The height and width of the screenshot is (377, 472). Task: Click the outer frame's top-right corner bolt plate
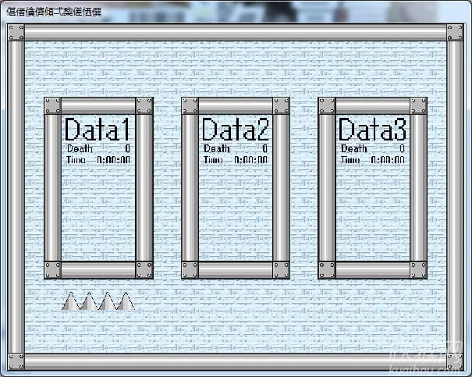pos(456,32)
